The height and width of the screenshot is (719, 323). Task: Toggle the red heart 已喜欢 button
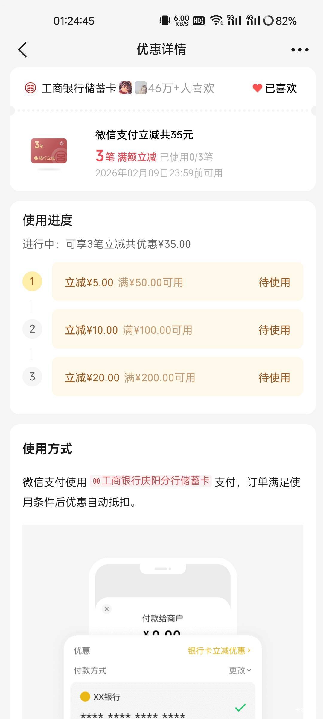coord(274,88)
